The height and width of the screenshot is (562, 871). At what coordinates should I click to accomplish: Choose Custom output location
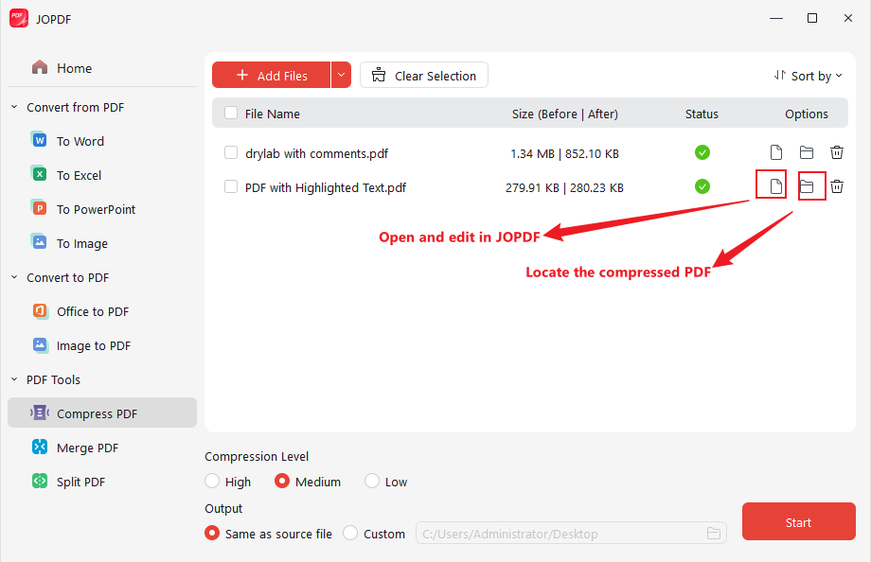349,533
